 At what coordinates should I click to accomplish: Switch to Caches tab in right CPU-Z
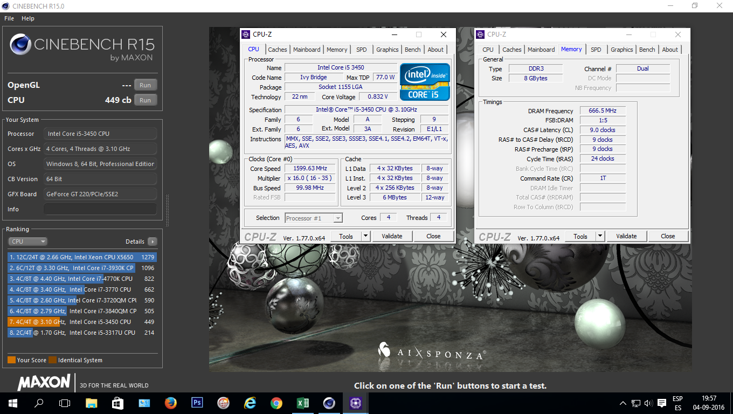pyautogui.click(x=512, y=50)
